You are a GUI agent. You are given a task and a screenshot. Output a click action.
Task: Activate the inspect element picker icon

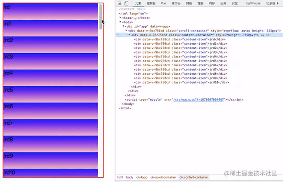click(119, 3)
